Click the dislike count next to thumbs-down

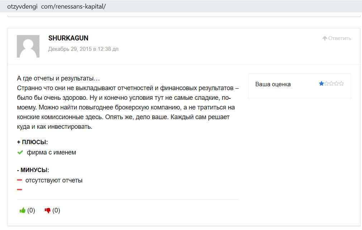tap(56, 210)
